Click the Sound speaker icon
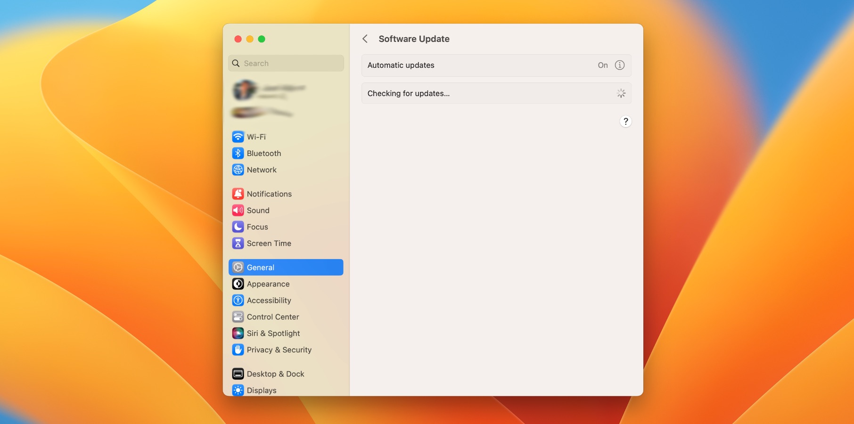This screenshot has width=854, height=424. point(238,210)
